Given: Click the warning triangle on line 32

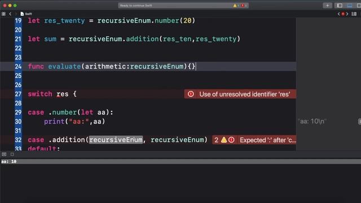Looking at the screenshot, I should click(224, 140).
